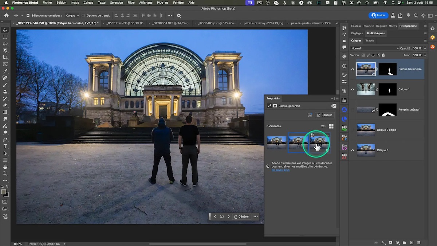Go to the previous variation arrow
The width and height of the screenshot is (437, 246).
pyautogui.click(x=215, y=216)
